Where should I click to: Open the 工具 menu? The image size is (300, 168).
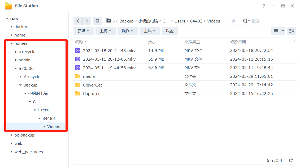tap(150, 31)
